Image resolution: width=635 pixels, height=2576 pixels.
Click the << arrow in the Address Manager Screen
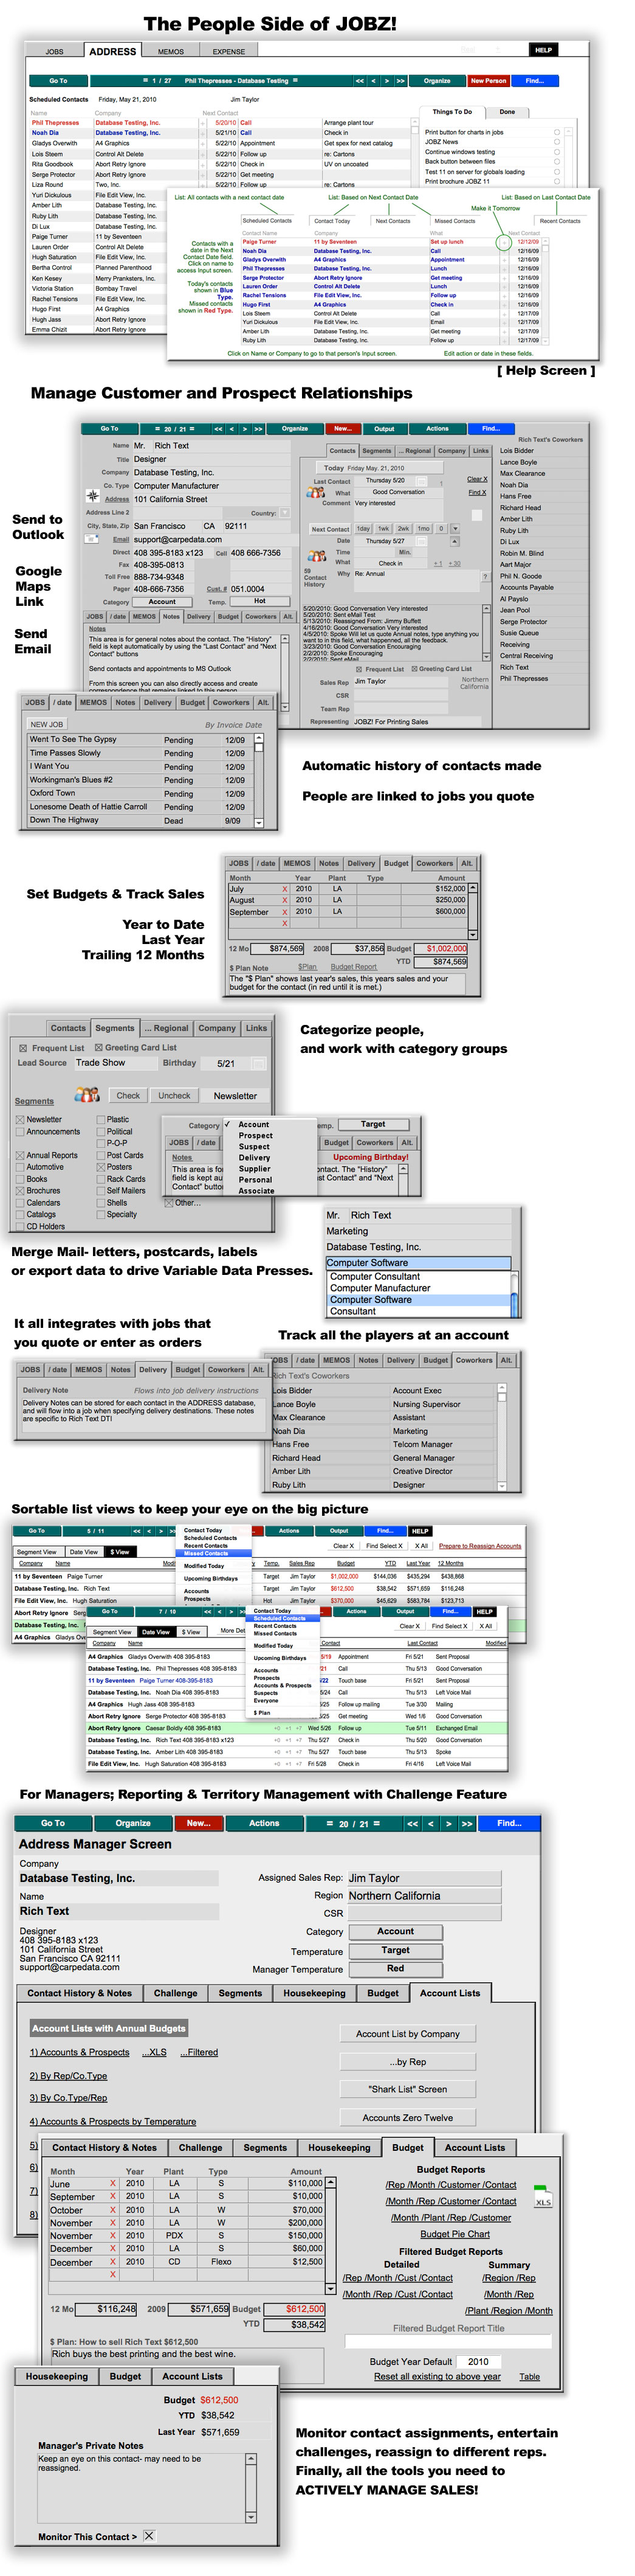[x=413, y=1823]
